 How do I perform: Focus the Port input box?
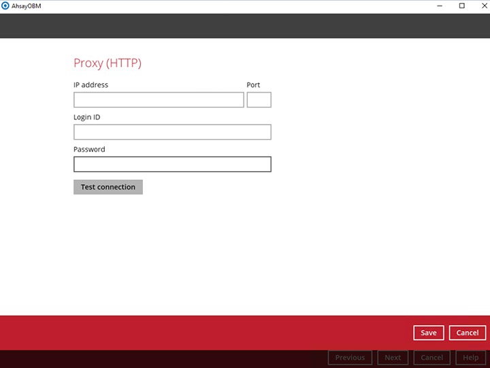[x=259, y=100]
